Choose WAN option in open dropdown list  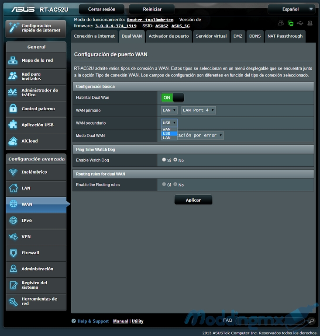(169, 129)
